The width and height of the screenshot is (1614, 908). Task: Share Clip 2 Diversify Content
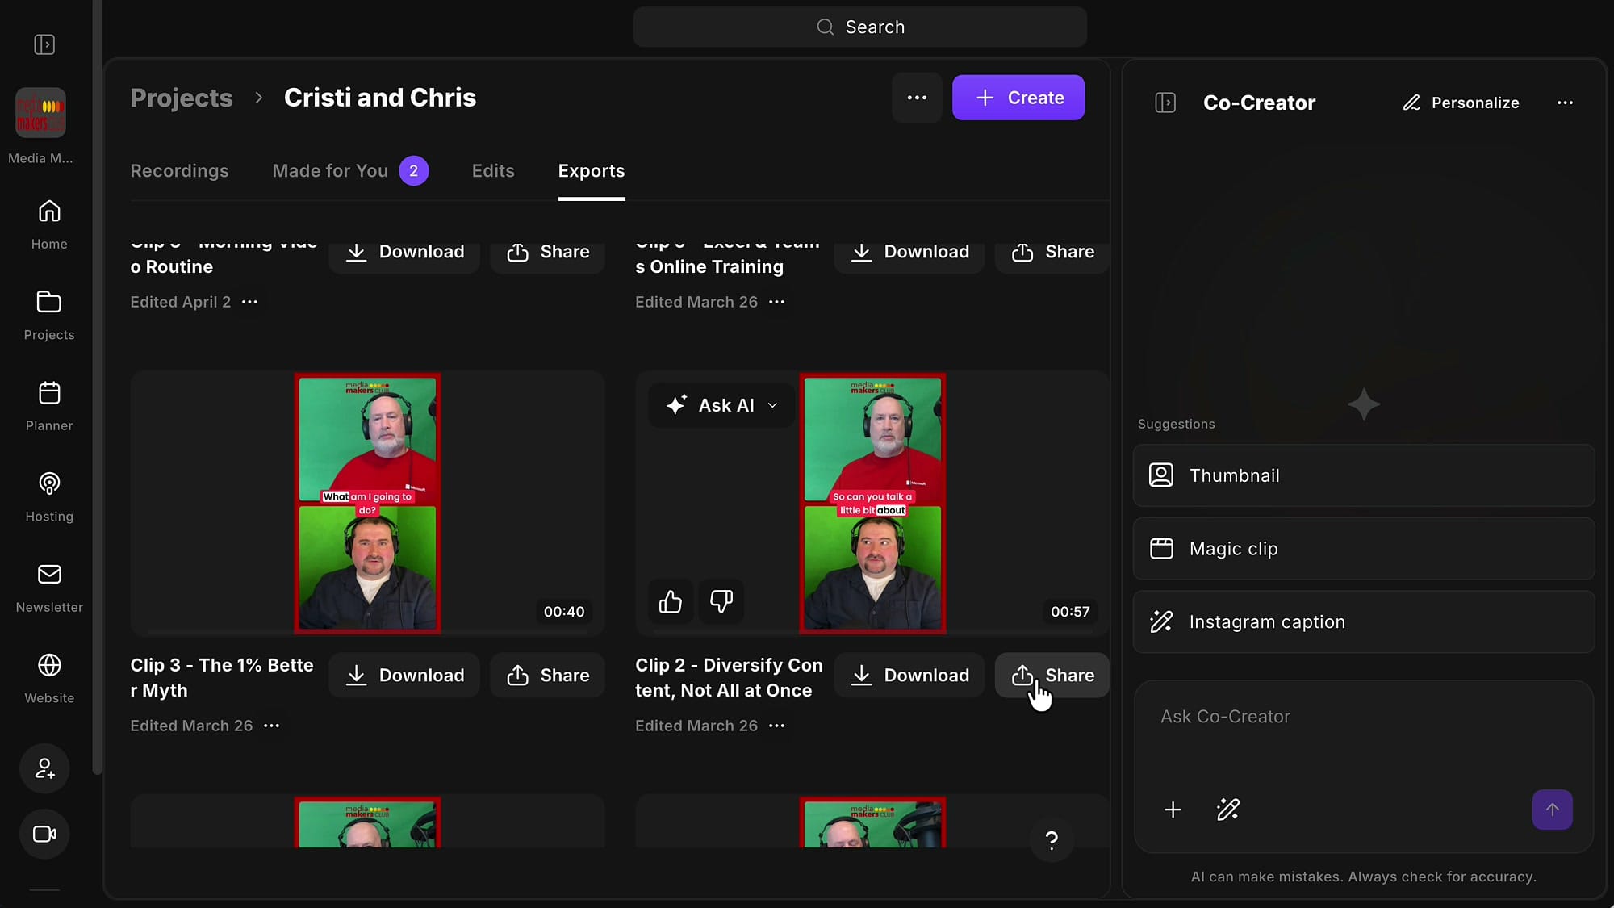pyautogui.click(x=1052, y=675)
